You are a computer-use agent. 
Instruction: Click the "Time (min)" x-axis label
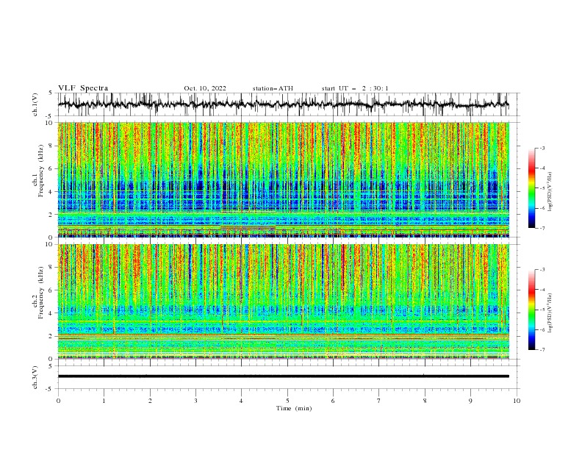tap(294, 408)
